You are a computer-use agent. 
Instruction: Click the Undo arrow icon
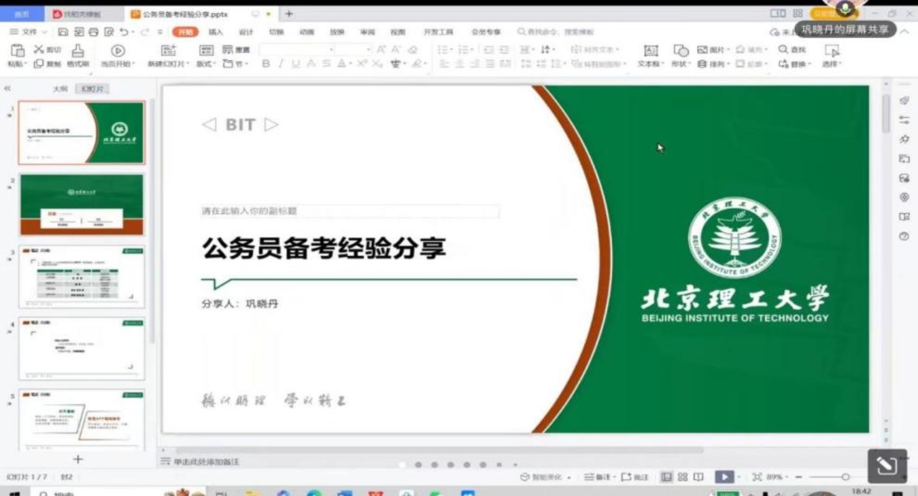tap(124, 32)
